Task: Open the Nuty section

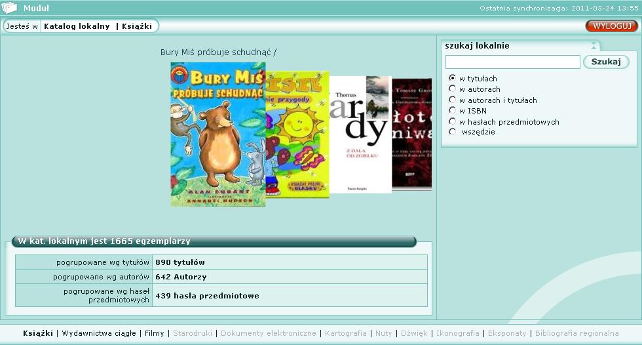Action: coord(384,333)
